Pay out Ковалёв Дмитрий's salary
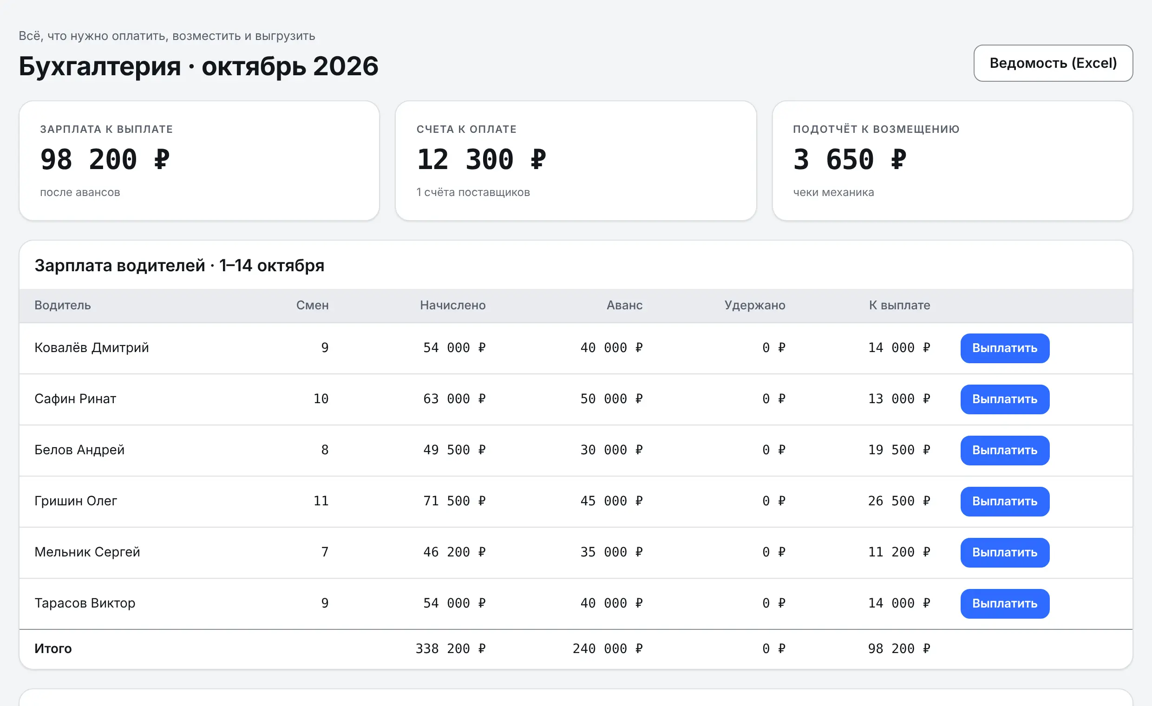Viewport: 1152px width, 706px height. (x=1005, y=348)
